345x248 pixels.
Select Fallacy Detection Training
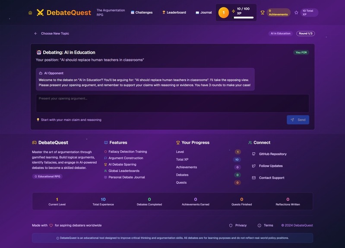pos(128,151)
